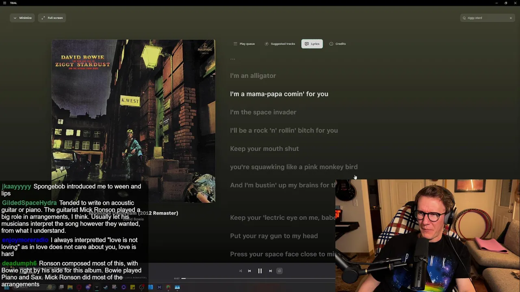Minimize the now playing view
Image resolution: width=520 pixels, height=292 pixels.
tap(22, 18)
